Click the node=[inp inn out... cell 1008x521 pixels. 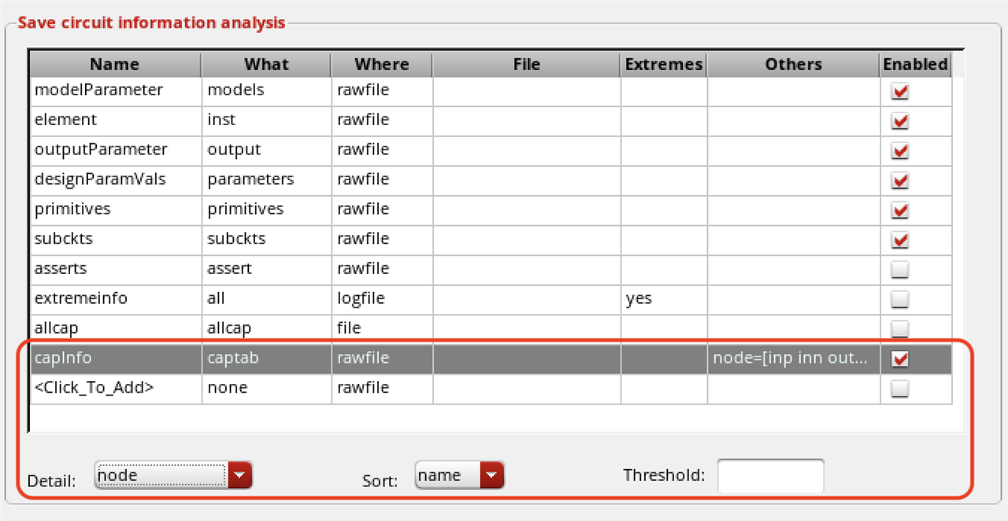tap(793, 358)
